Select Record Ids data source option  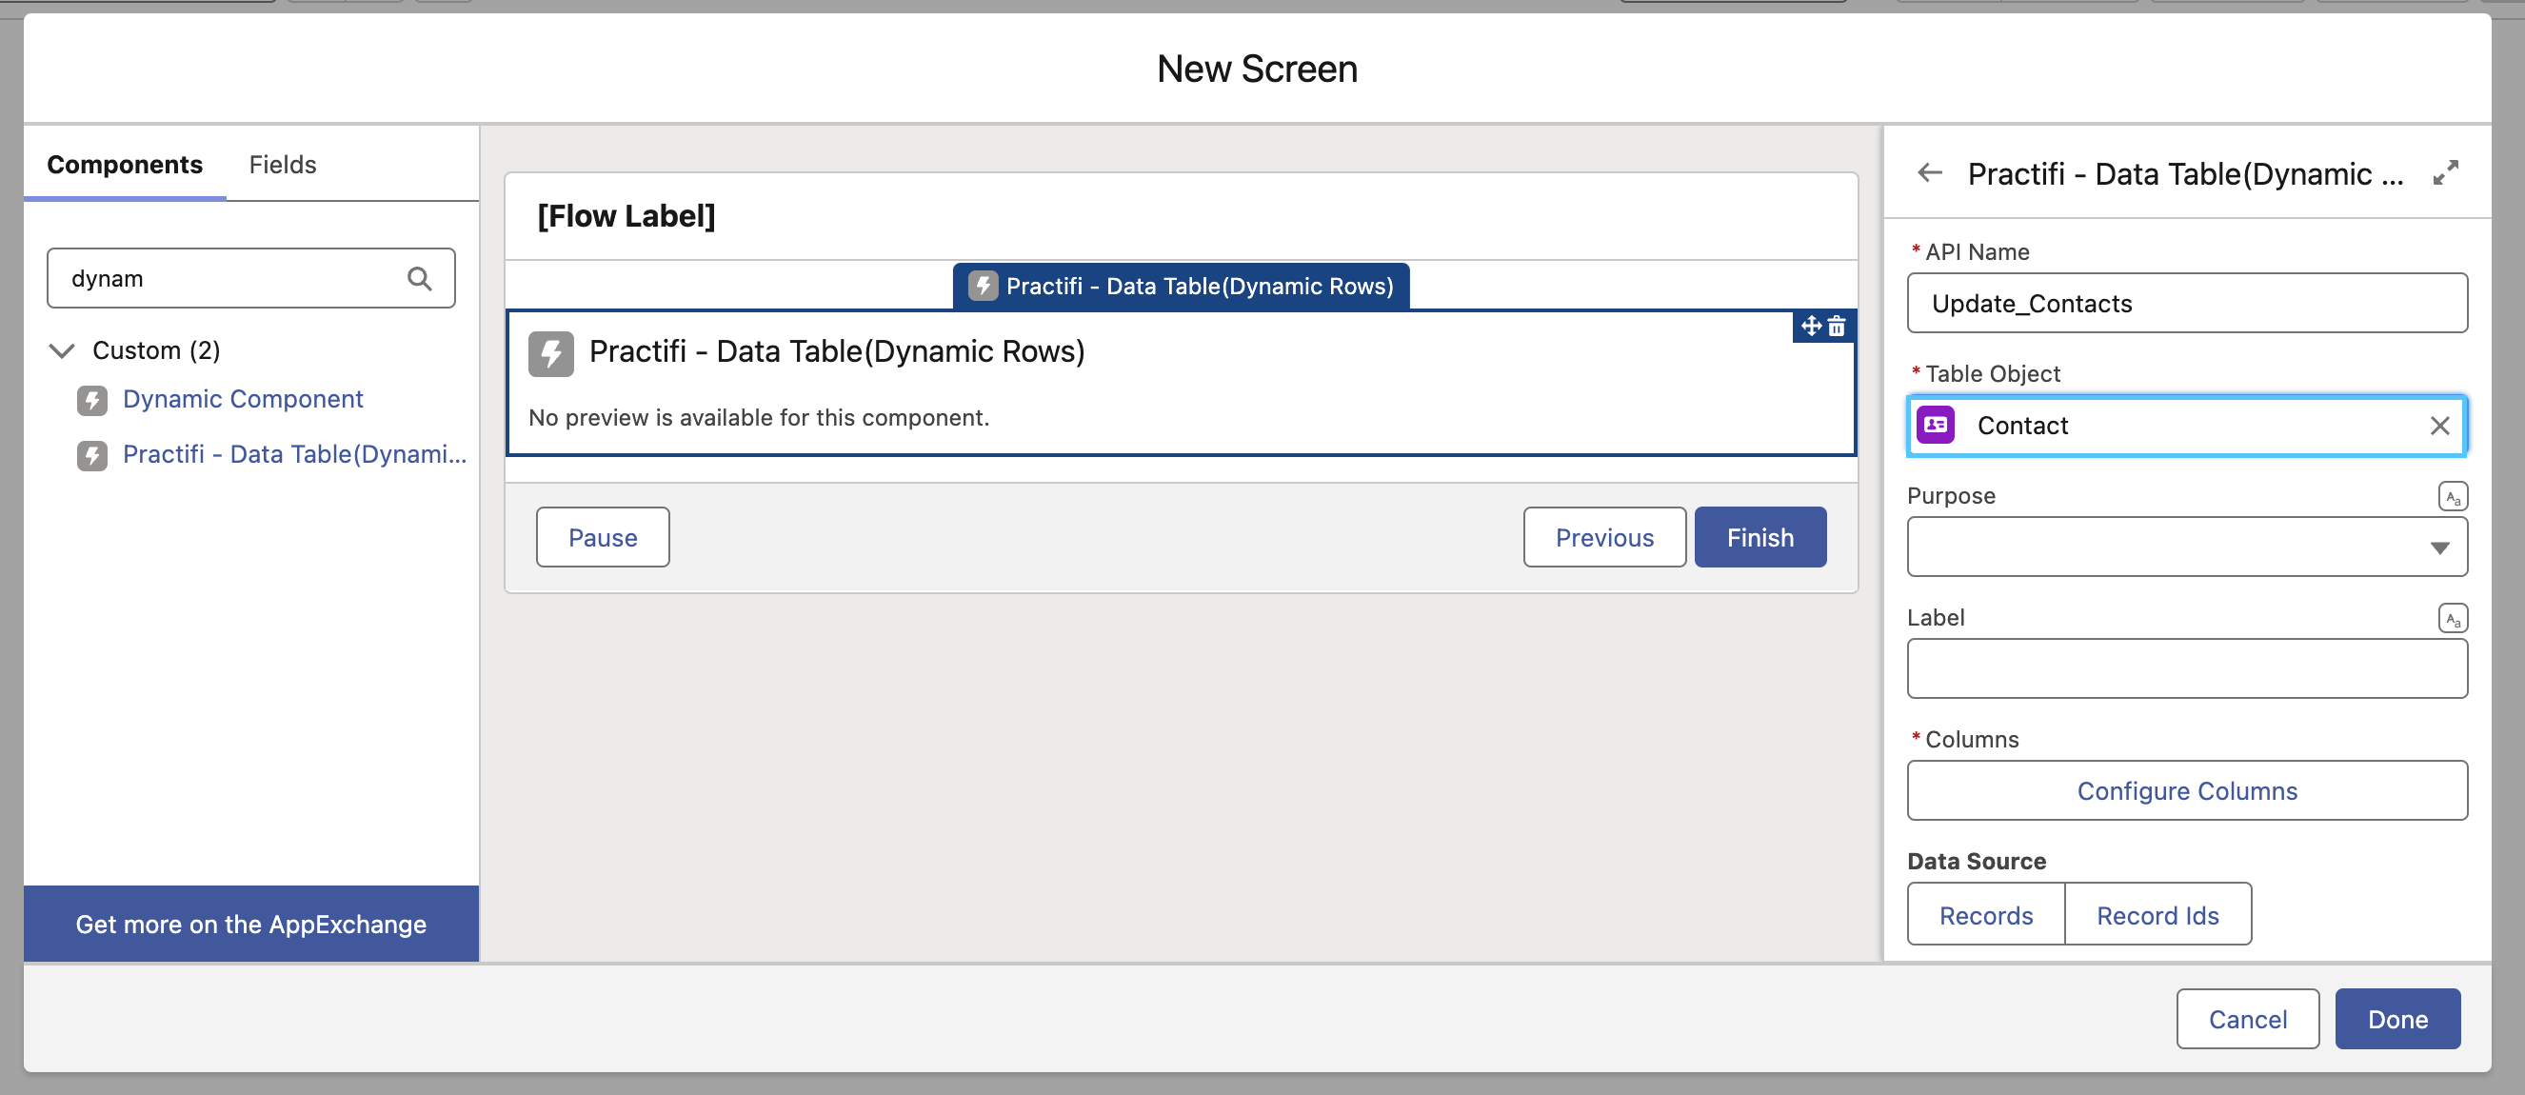click(2157, 915)
